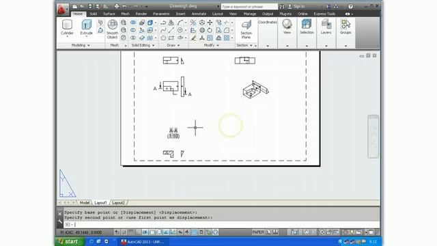The width and height of the screenshot is (437, 246).
Task: Select the Extrude tool
Action: (x=87, y=27)
